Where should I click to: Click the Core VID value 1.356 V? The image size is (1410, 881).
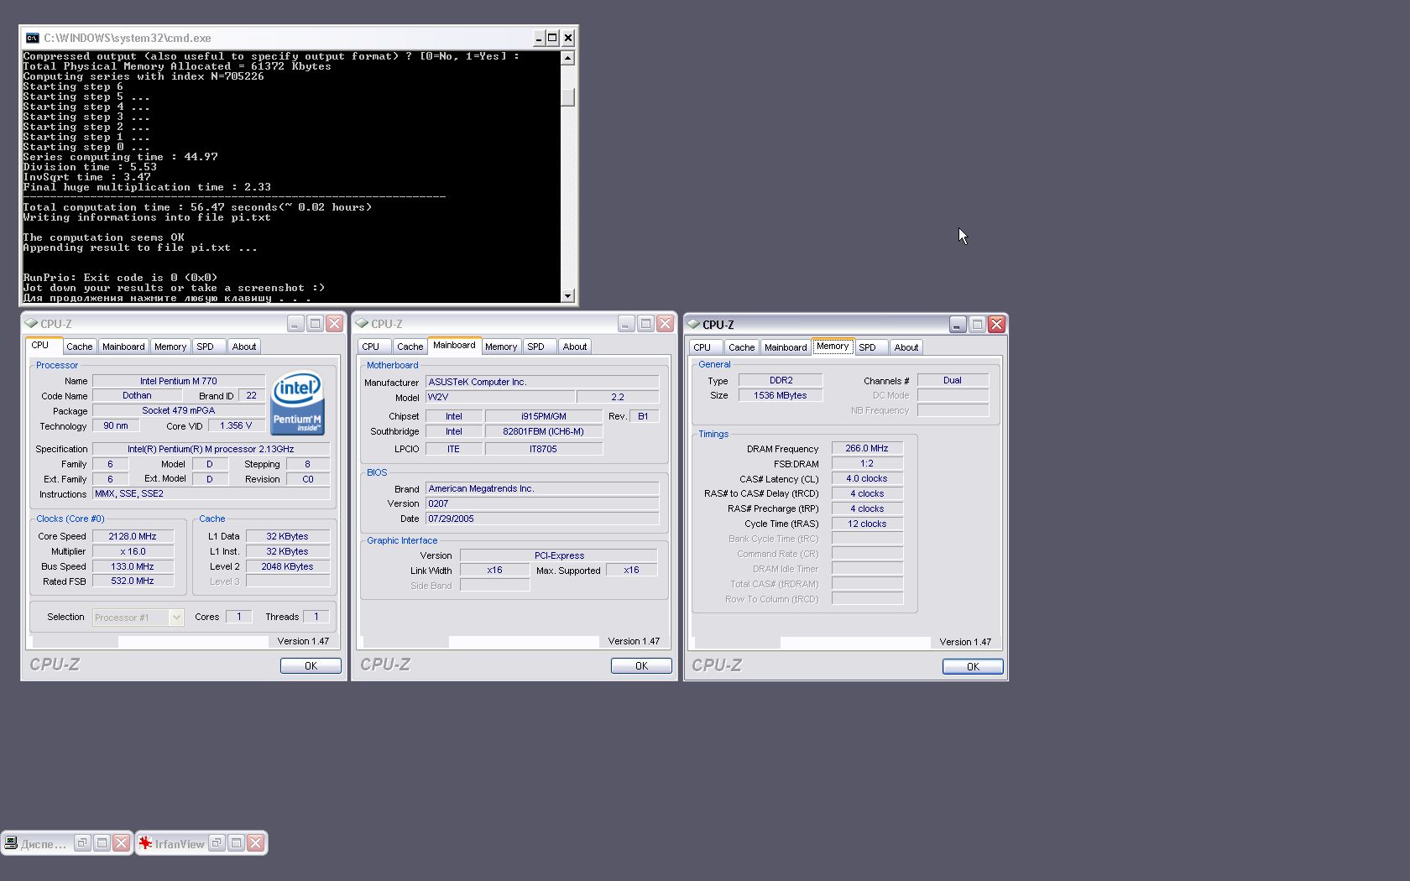coord(236,425)
